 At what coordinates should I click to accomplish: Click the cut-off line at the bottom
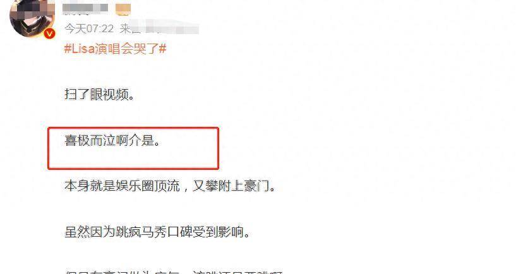[174, 272]
